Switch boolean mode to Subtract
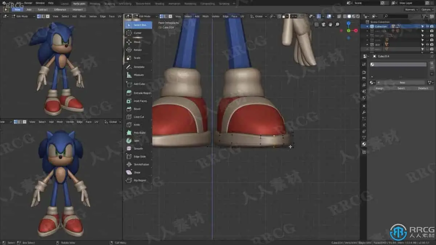436x245 pixels. coord(43,9)
